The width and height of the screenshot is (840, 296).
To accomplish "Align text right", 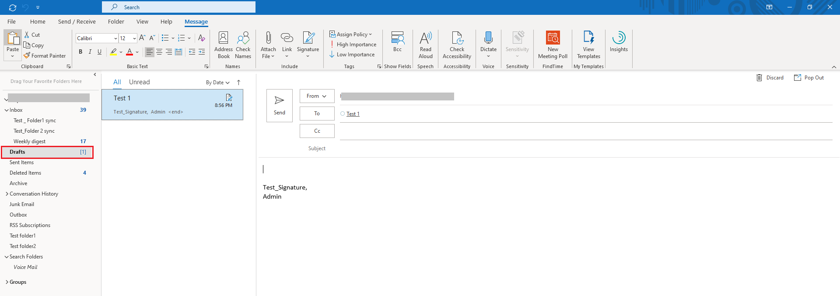I will coord(169,52).
